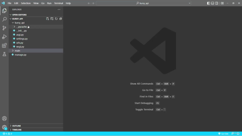Toggle bottom panel layout icon
This screenshot has width=242, height=136.
213,3
